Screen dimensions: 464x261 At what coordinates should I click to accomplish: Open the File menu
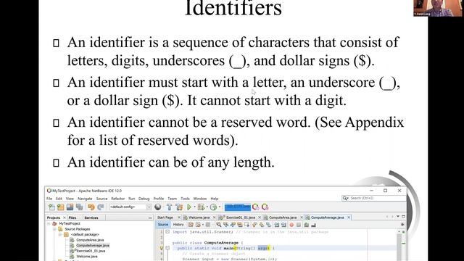(x=49, y=199)
